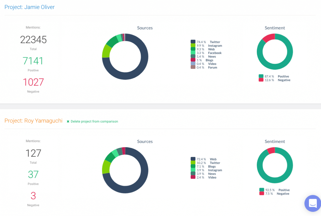Screen dimensions: 321x216
Task: Click Video swatch in Roy Yamaguchi legend
Action: pos(193,177)
